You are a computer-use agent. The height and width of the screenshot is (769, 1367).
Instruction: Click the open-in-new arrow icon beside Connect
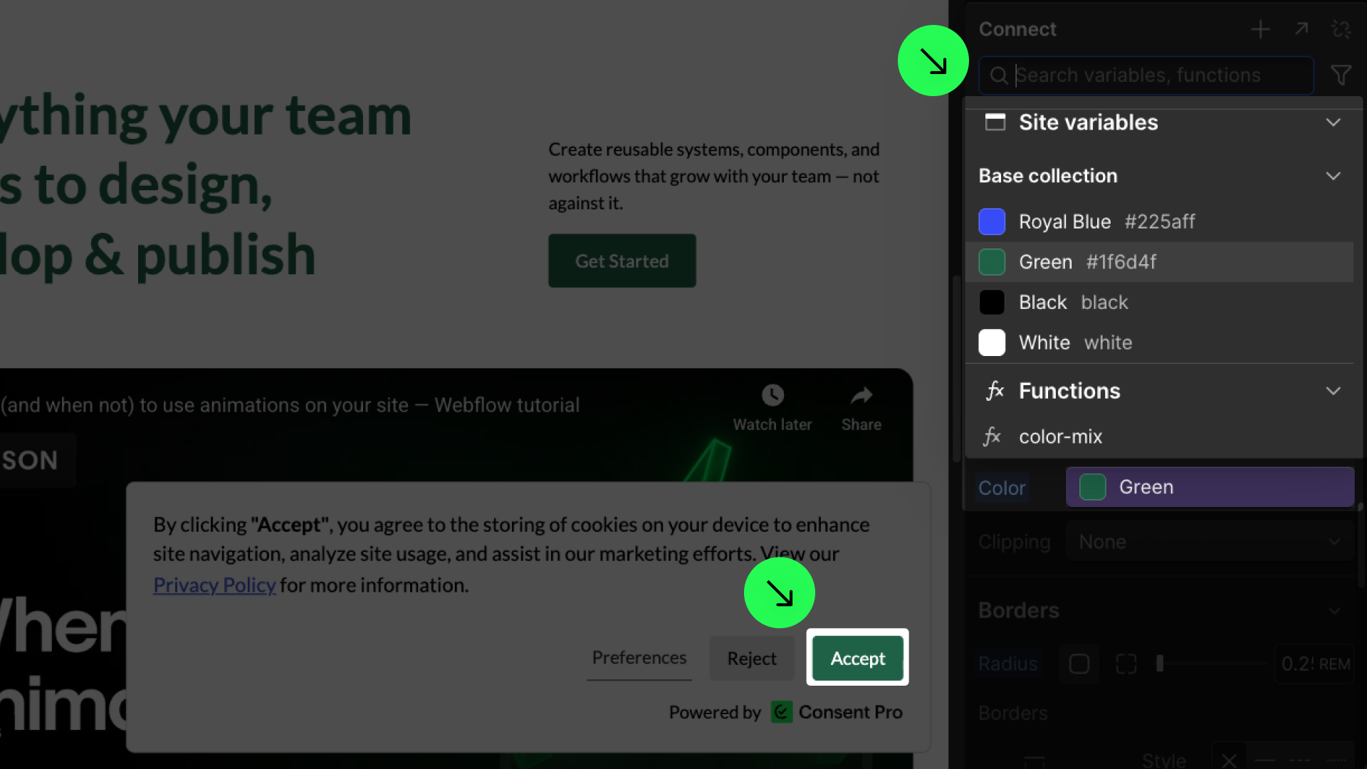1301,28
